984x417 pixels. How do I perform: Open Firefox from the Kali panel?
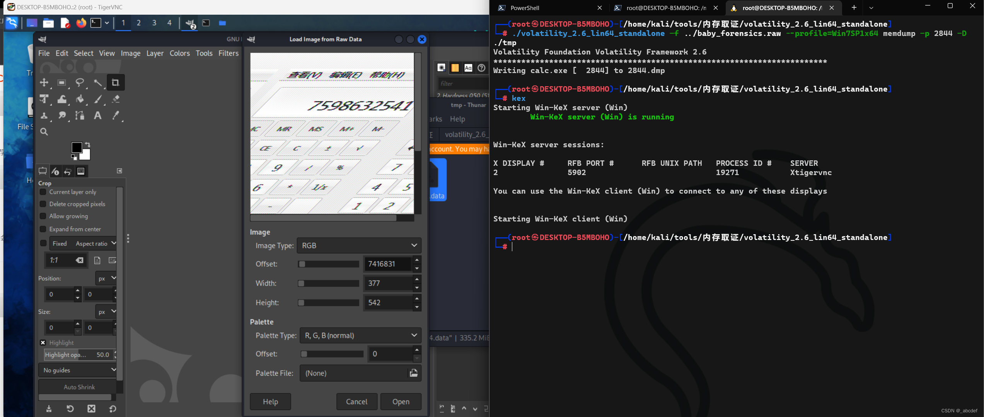click(81, 23)
